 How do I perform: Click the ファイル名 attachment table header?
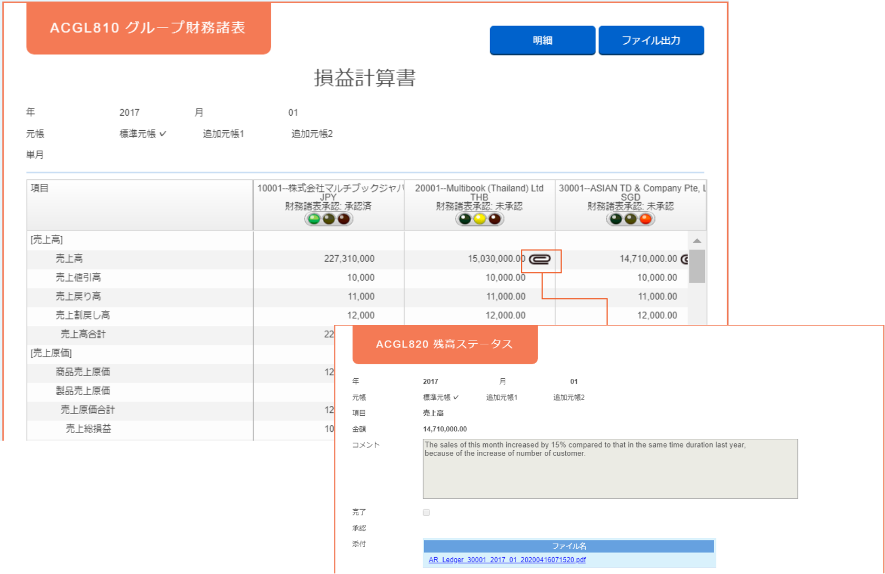(569, 546)
